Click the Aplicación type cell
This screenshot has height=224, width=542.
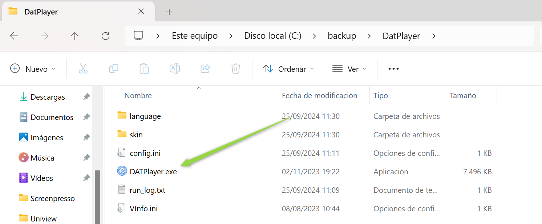coord(391,172)
